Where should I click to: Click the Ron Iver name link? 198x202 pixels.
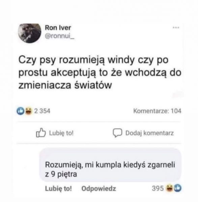point(58,28)
